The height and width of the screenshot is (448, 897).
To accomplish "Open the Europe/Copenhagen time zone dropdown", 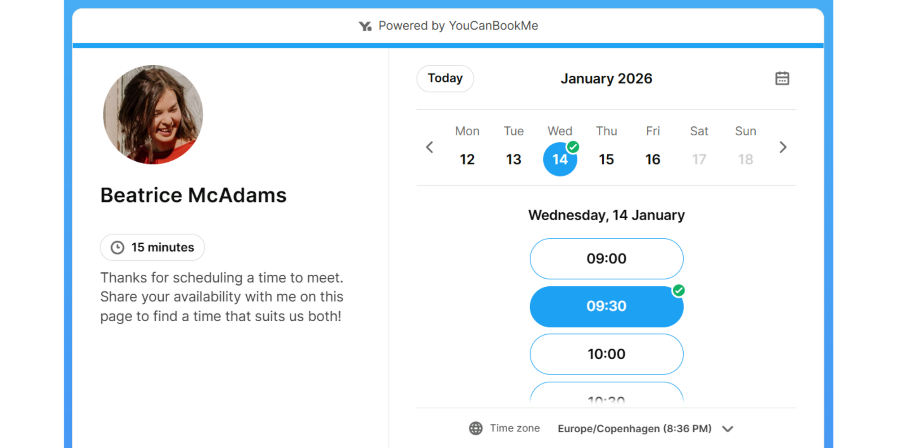I will pos(635,428).
